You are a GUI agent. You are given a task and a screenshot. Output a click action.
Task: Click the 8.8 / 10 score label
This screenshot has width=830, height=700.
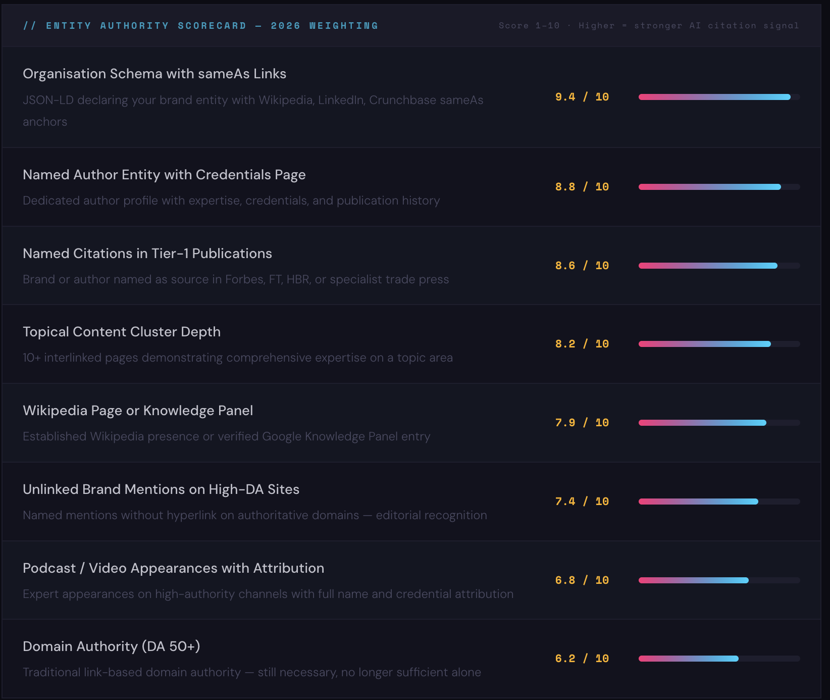[x=581, y=186]
